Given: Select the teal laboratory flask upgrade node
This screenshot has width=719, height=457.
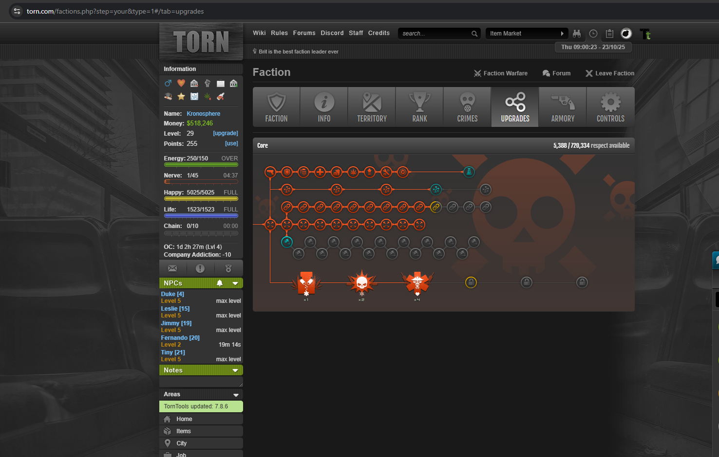Looking at the screenshot, I should [469, 172].
